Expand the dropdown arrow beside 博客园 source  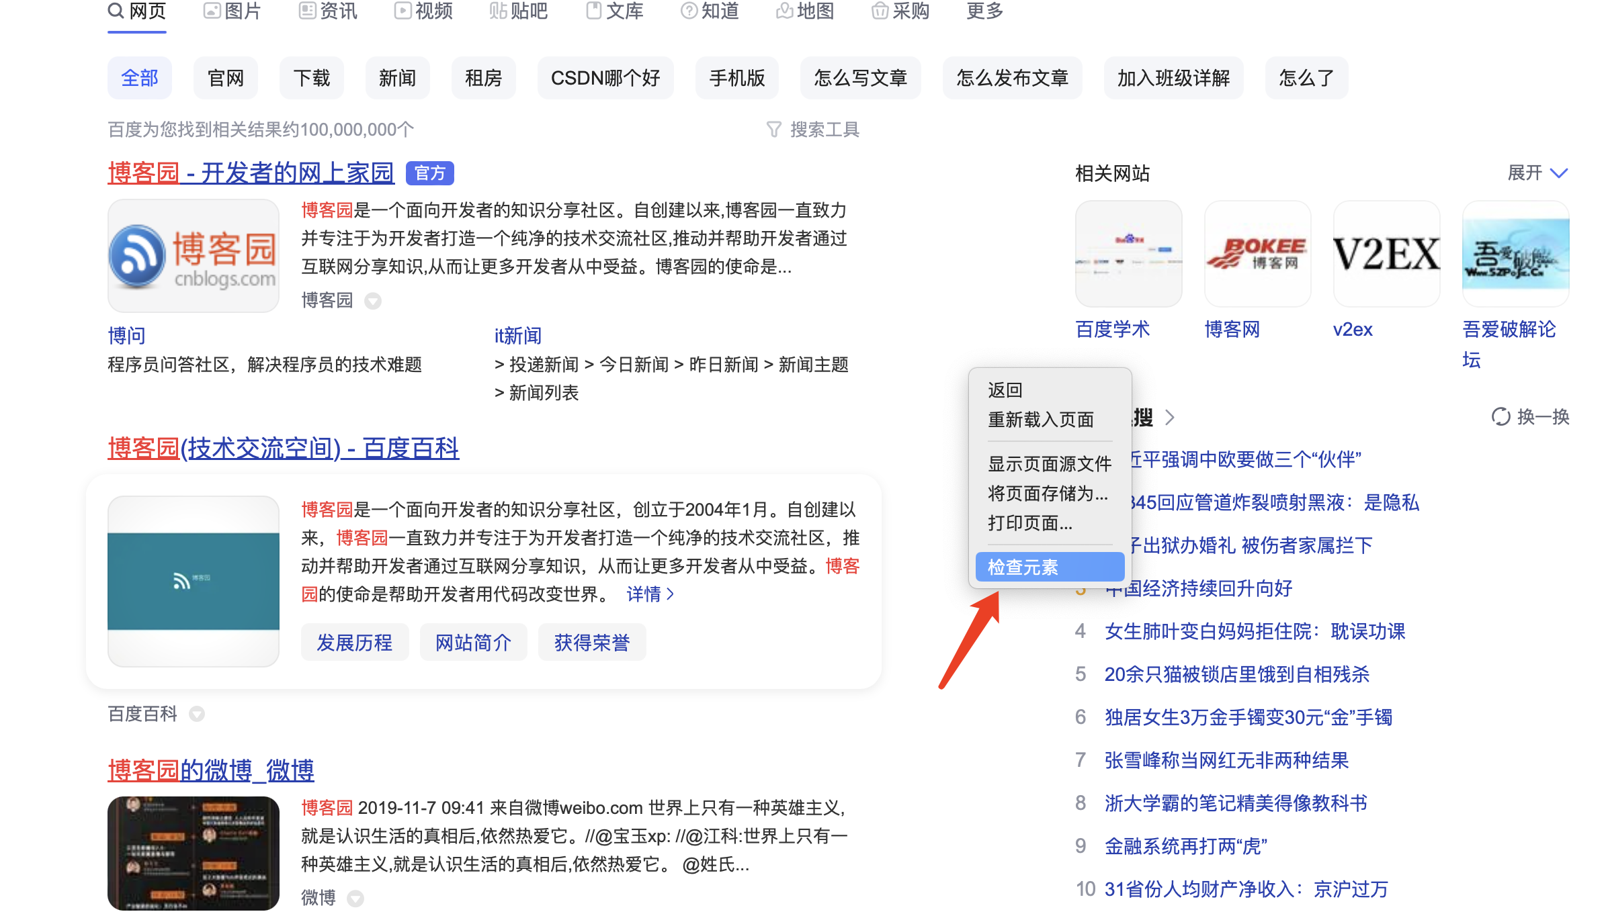pyautogui.click(x=373, y=301)
